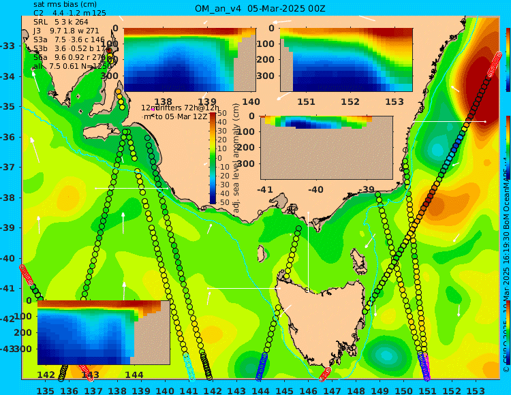Click the white section line west of Tasmania
Screen dimensions: 511x395
click(244, 288)
